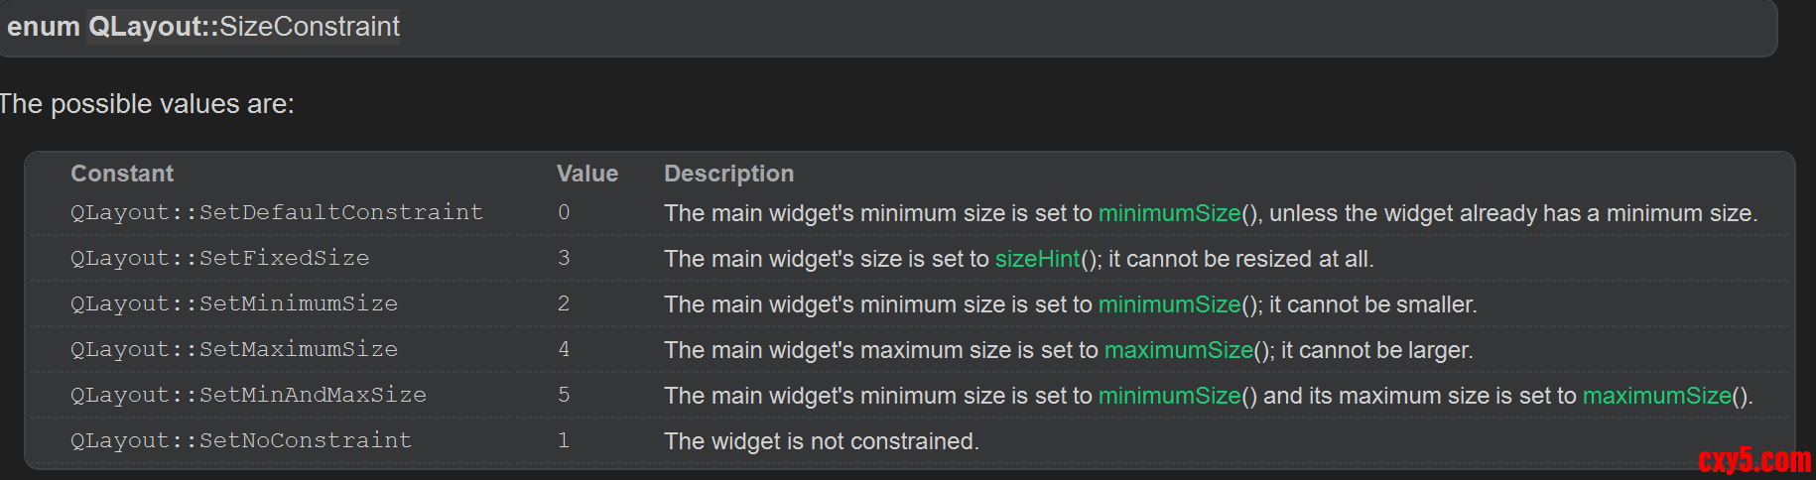
Task: Click the enum QLayout::SizeConstraint heading
Action: (x=203, y=27)
